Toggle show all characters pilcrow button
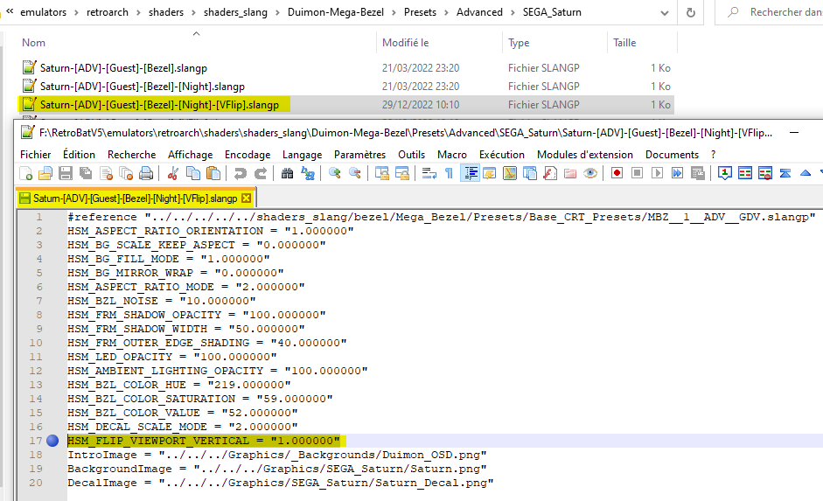 pyautogui.click(x=449, y=173)
